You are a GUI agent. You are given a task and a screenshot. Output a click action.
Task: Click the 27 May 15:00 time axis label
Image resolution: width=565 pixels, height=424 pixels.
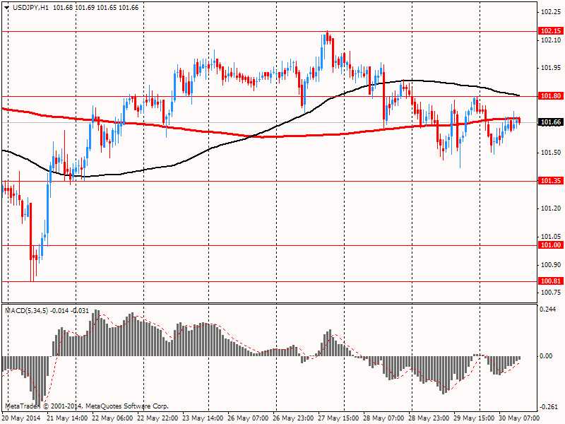[338, 418]
